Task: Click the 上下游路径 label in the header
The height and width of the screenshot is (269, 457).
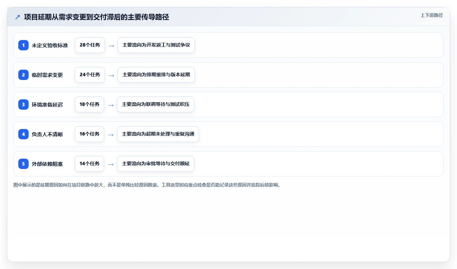Action: point(431,16)
